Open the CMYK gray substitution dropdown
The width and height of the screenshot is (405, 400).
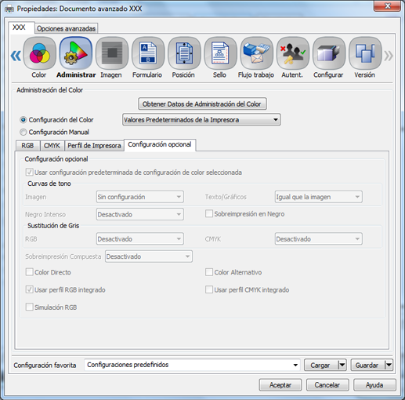click(319, 238)
